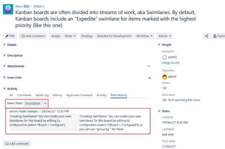Open the Workflow dropdown menu

point(144,36)
